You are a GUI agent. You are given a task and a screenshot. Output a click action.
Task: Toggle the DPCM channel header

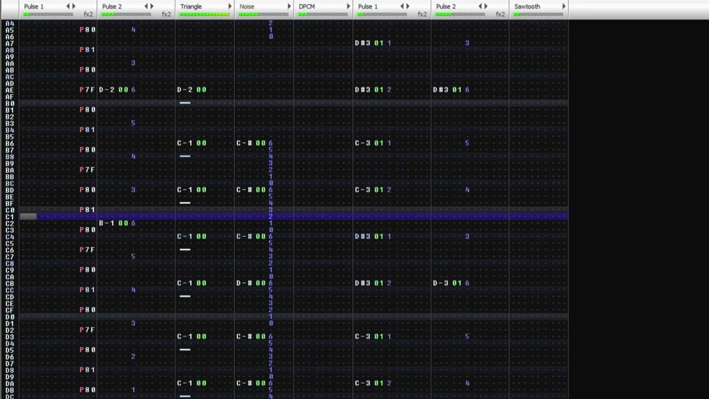point(307,7)
